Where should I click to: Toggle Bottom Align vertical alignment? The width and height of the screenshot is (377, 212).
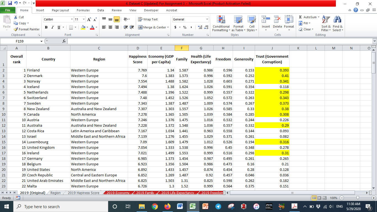(116, 19)
